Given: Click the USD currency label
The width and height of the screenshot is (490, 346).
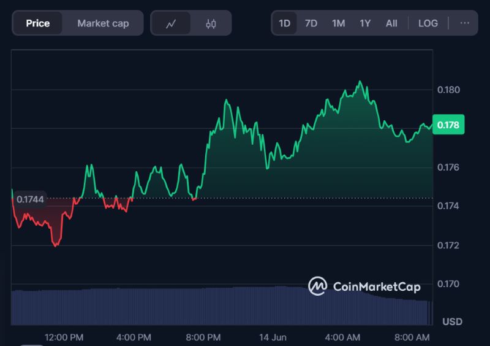Looking at the screenshot, I should point(452,321).
